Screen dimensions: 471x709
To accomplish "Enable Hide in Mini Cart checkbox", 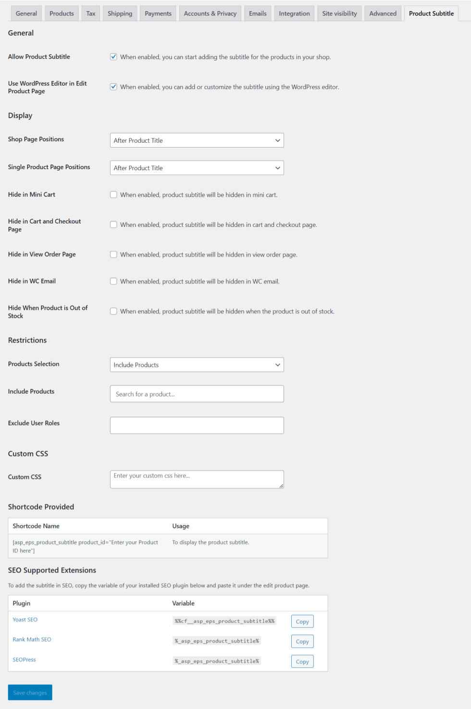I will tap(113, 195).
